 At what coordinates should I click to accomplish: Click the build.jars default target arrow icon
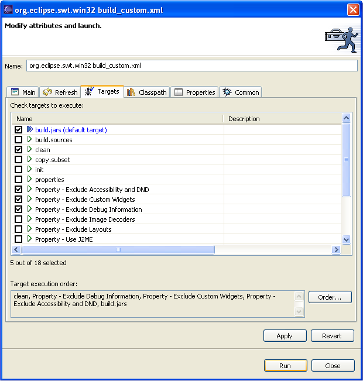tap(30, 129)
